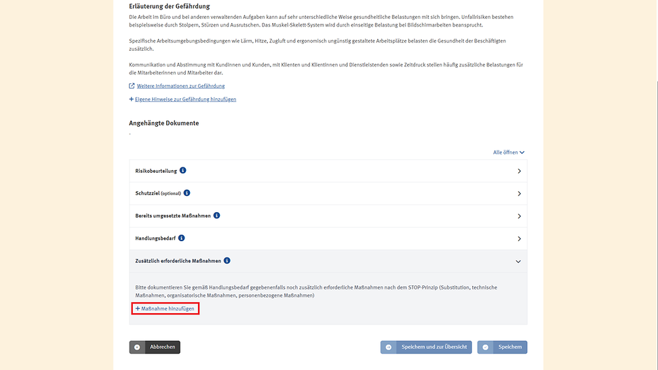The image size is (658, 370).
Task: Open the Weitere Informationen zur Gefährdung link
Action: (180, 86)
